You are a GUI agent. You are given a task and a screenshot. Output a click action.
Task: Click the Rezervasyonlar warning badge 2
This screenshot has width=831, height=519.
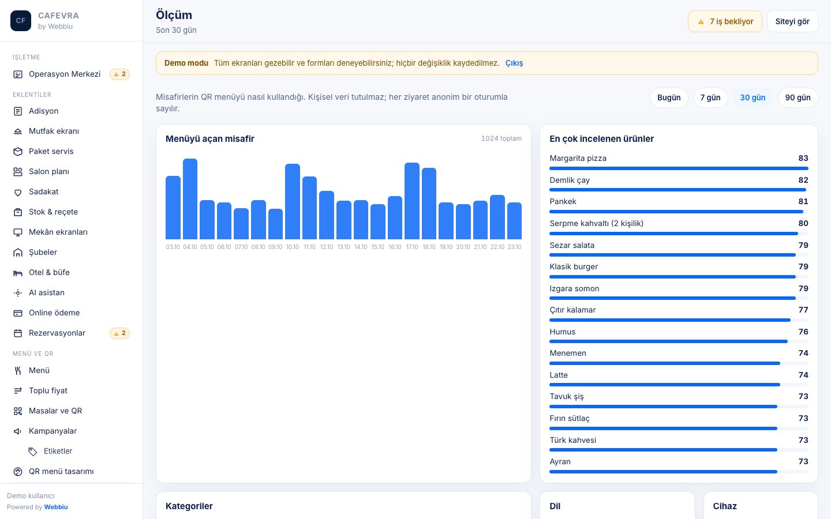point(119,333)
